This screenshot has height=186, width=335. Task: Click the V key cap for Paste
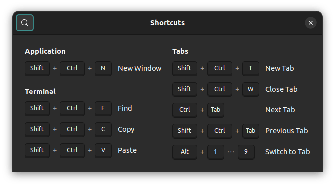[103, 150]
